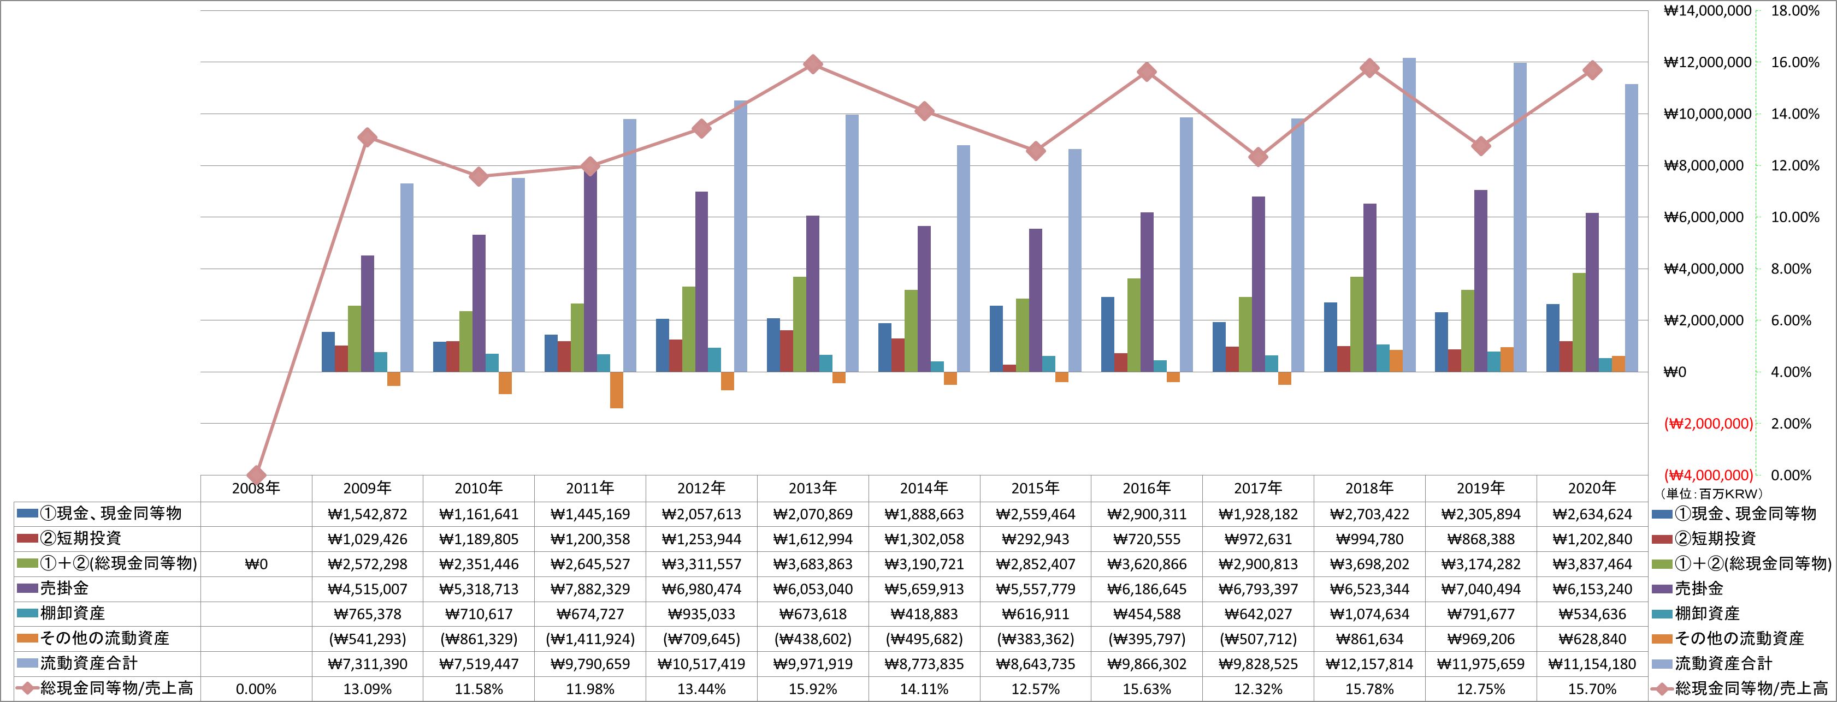Select the right legend entry 総現金同等物/売上高
The width and height of the screenshot is (1837, 702).
1739,688
